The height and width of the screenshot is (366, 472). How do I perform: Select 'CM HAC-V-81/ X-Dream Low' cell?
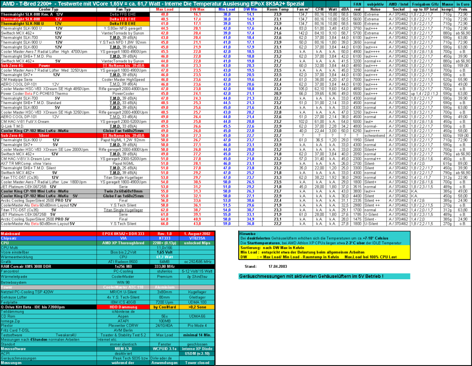(49, 159)
